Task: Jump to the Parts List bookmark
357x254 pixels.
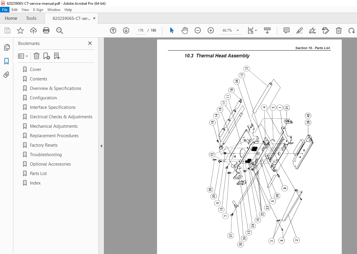Action: coord(38,174)
